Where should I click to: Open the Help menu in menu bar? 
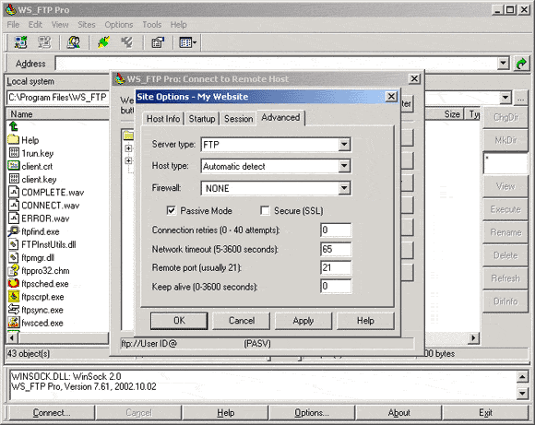click(x=178, y=25)
